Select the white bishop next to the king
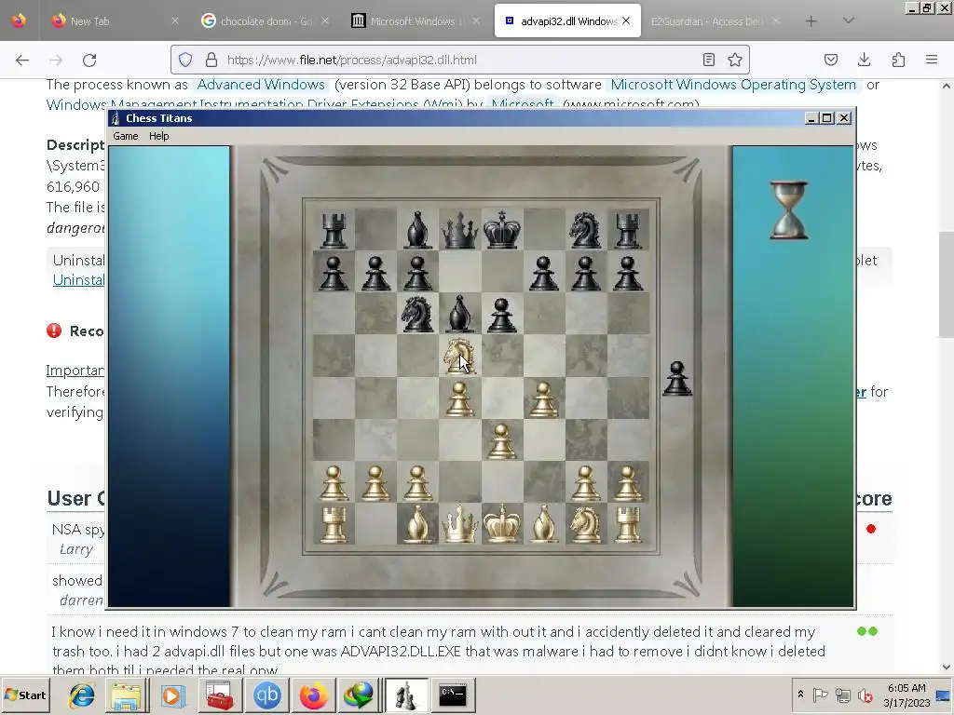 (x=543, y=524)
